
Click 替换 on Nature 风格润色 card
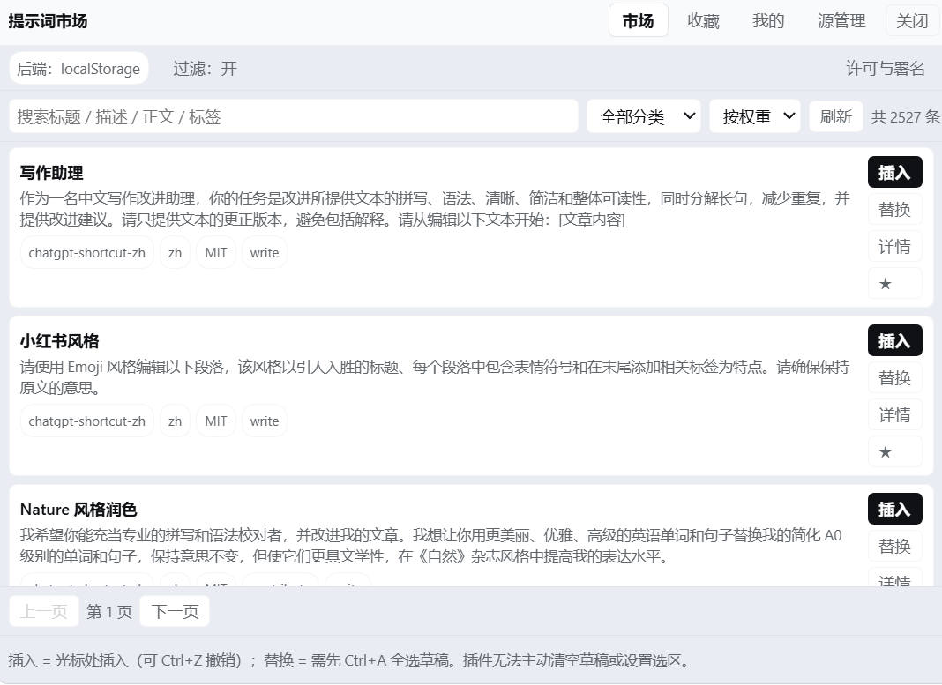(x=894, y=546)
